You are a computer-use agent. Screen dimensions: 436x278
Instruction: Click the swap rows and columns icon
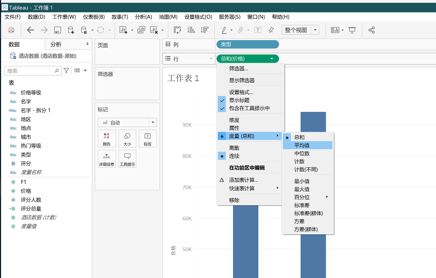point(177,30)
